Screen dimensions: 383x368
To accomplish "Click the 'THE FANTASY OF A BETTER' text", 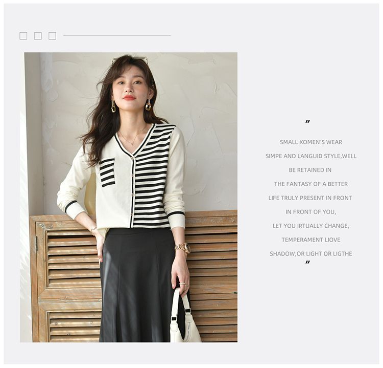I will (x=310, y=184).
